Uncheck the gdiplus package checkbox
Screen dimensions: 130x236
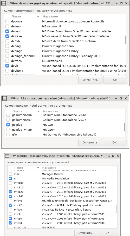click(8, 125)
